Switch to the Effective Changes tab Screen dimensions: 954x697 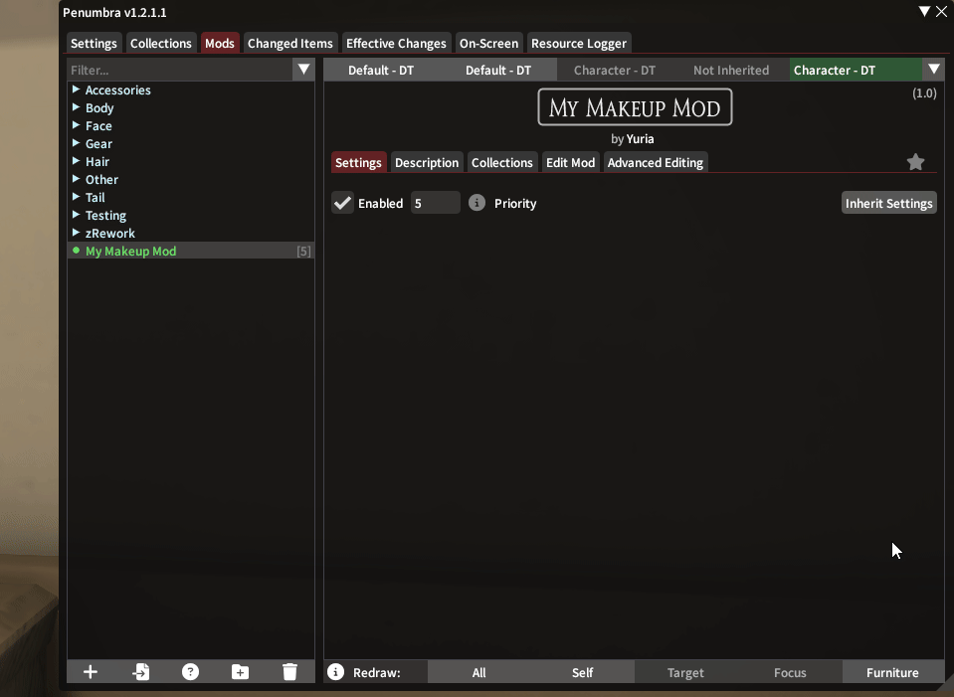tap(396, 43)
